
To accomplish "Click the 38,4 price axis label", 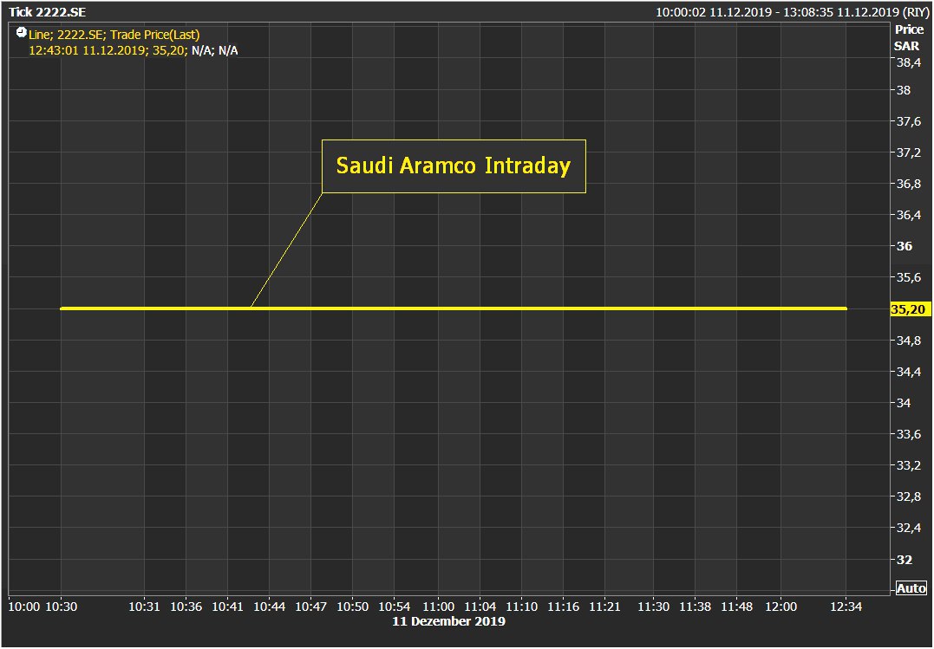I will point(908,62).
